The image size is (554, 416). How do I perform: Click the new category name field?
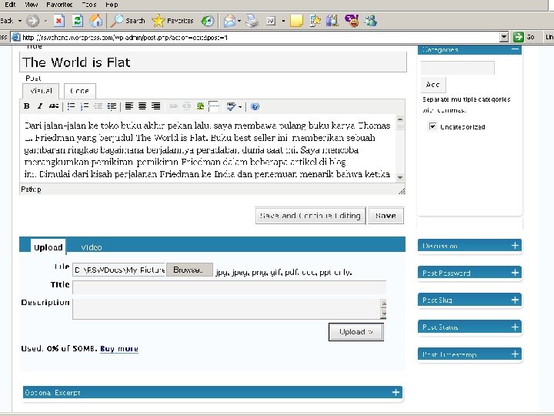458,68
